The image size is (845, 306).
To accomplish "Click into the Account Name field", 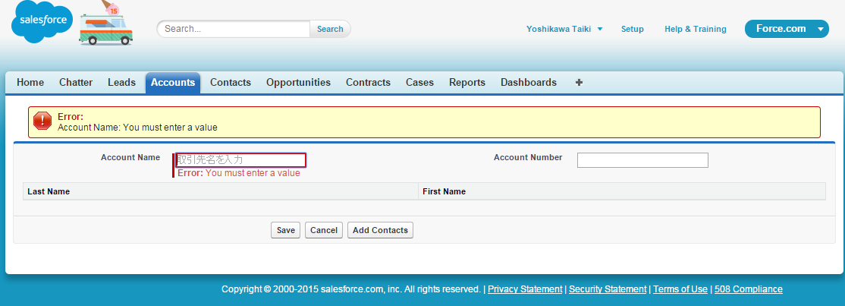I will coord(241,160).
